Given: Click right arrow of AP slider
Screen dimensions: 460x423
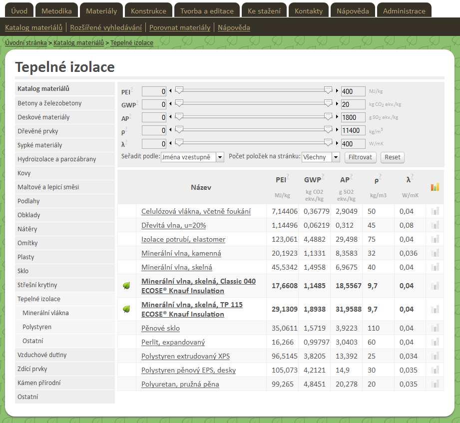Looking at the screenshot, I should [x=337, y=117].
